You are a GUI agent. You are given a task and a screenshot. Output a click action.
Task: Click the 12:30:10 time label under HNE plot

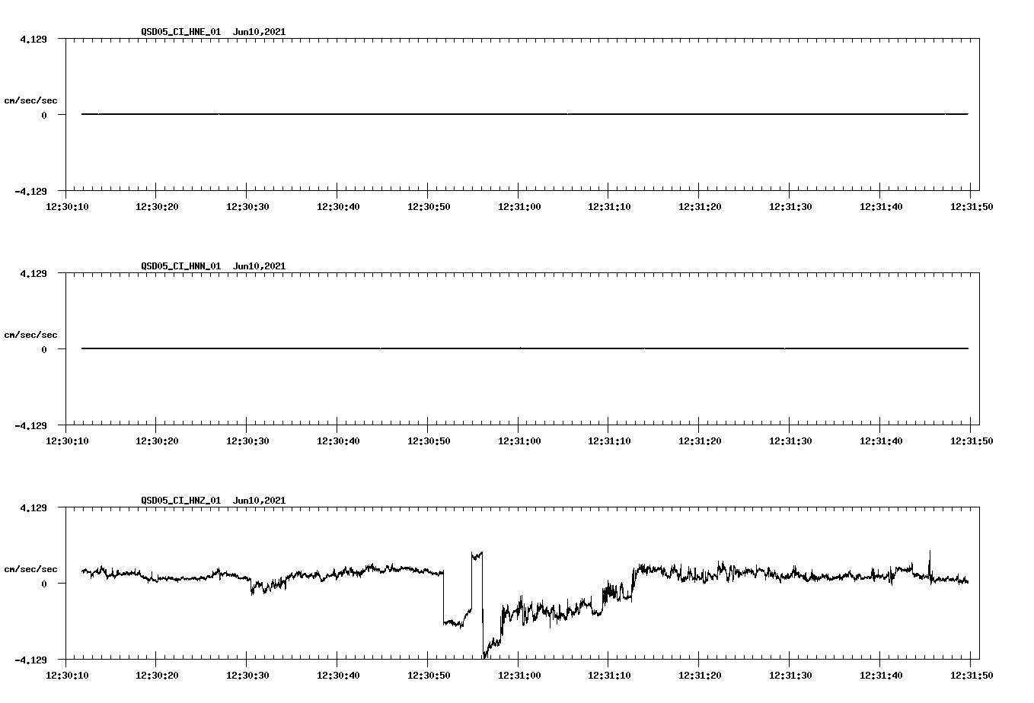click(x=65, y=206)
